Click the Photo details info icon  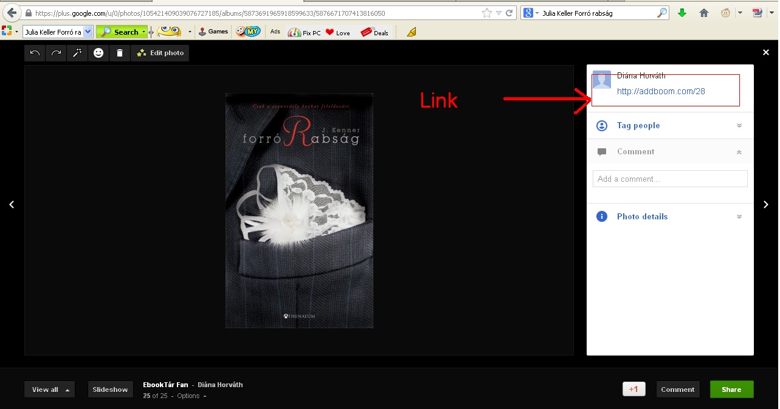(602, 216)
